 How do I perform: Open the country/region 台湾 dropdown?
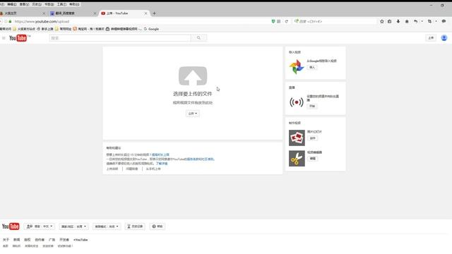73,226
